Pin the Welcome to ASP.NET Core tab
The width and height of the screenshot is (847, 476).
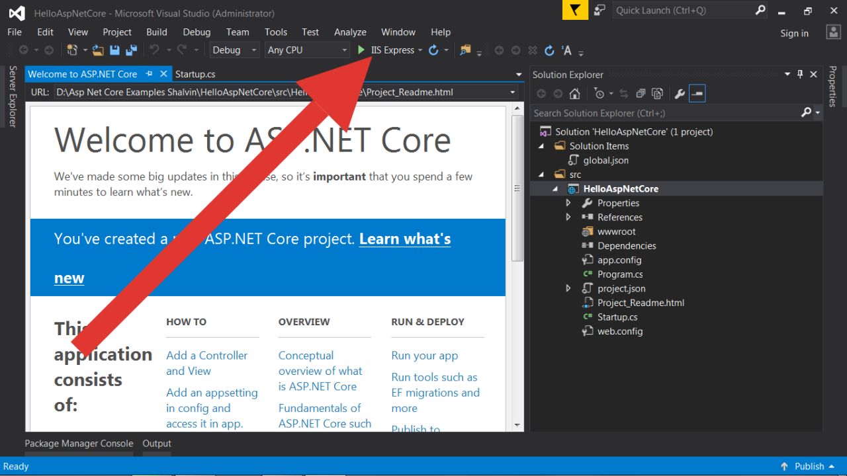pyautogui.click(x=150, y=74)
